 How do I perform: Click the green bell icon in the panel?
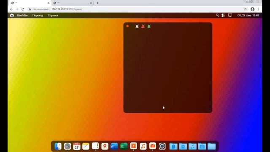point(149,26)
